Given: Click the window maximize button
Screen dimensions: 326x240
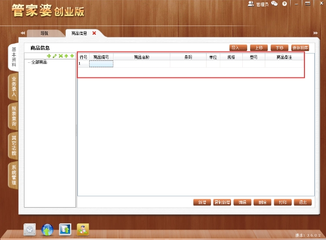Looking at the screenshot, I should (x=308, y=4).
